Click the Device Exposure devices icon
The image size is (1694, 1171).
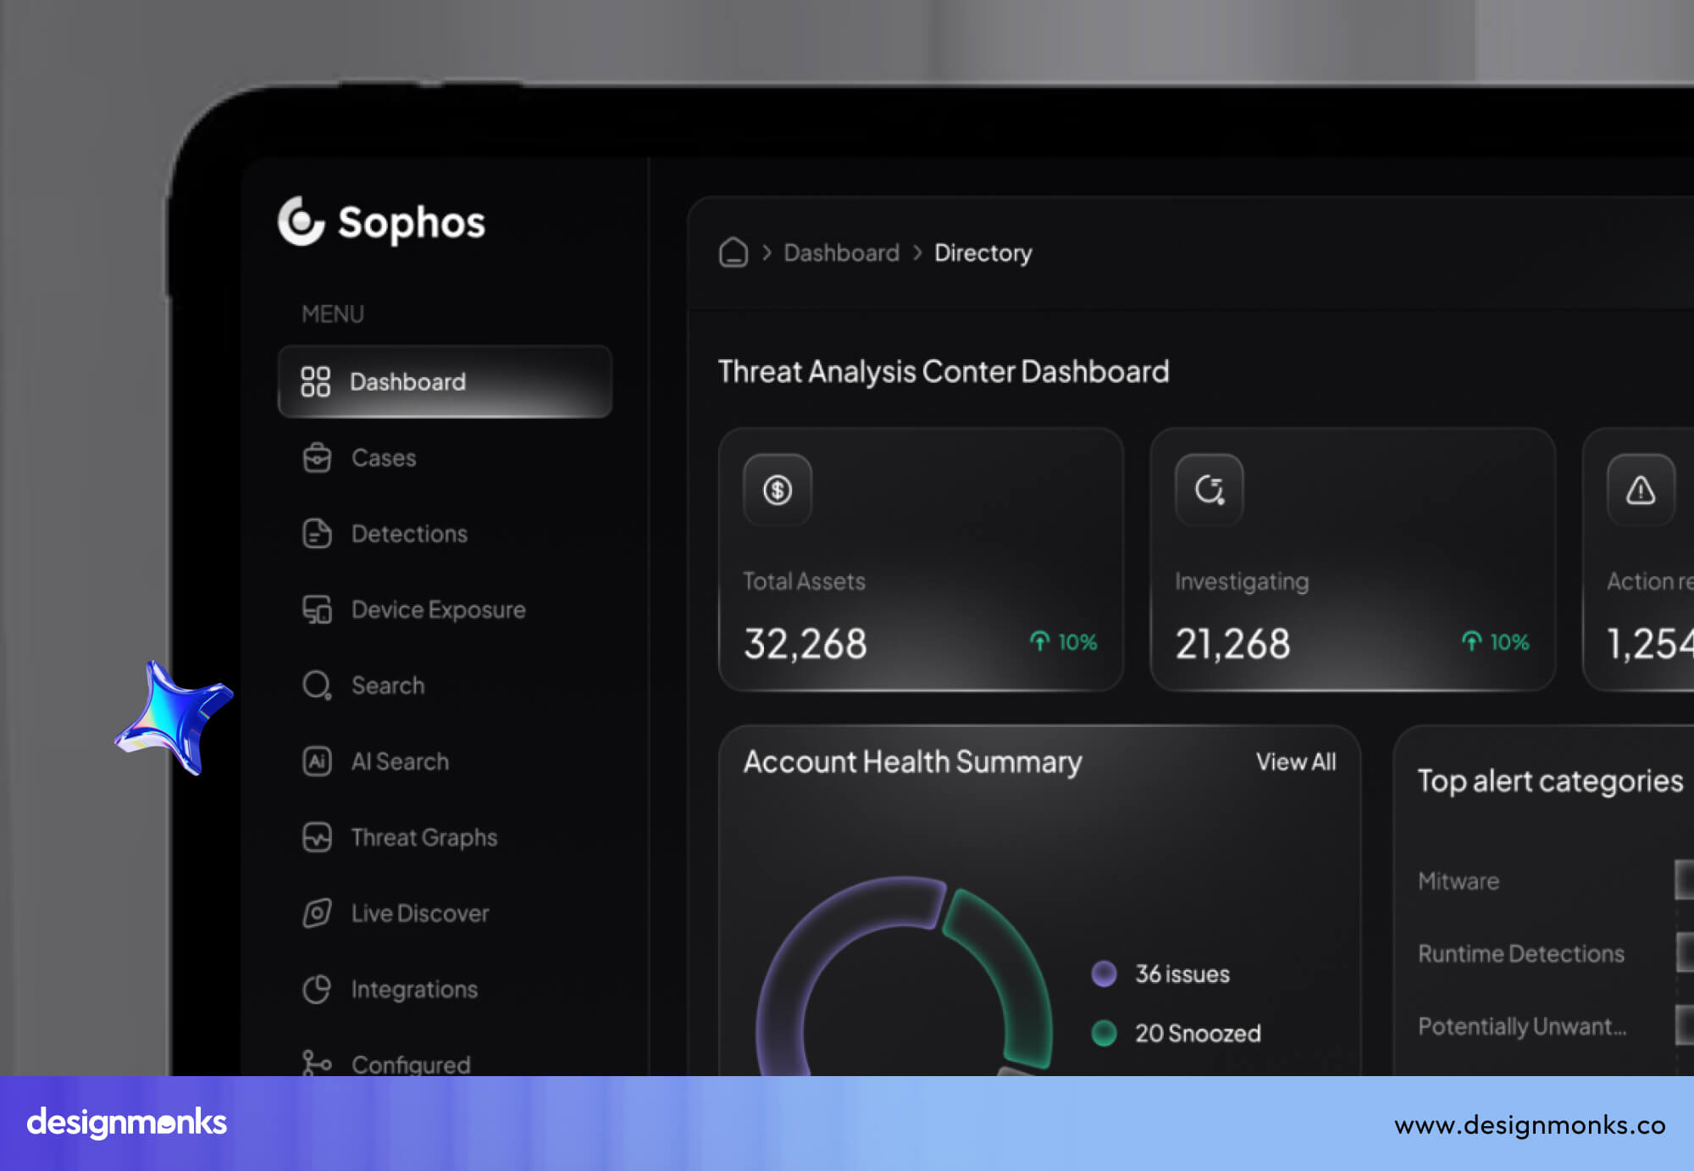(x=316, y=609)
